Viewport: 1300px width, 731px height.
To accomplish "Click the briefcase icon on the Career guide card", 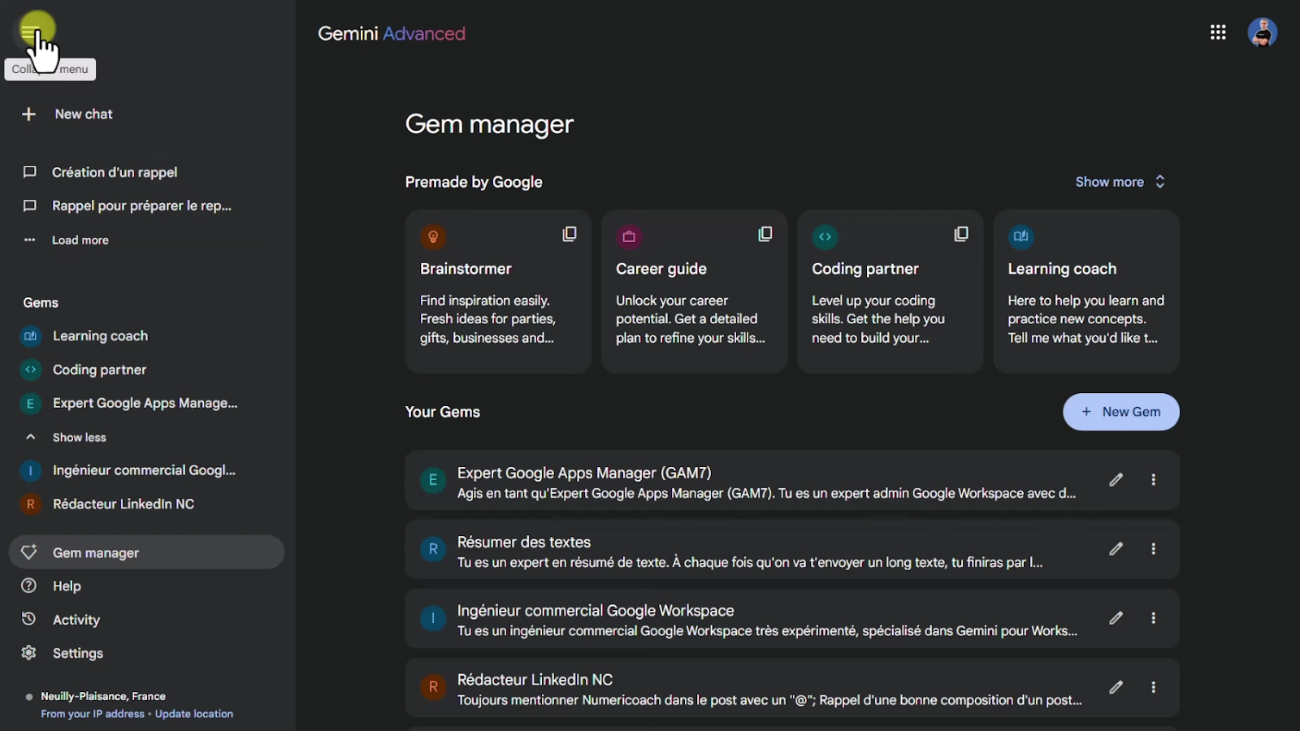I will click(x=629, y=236).
